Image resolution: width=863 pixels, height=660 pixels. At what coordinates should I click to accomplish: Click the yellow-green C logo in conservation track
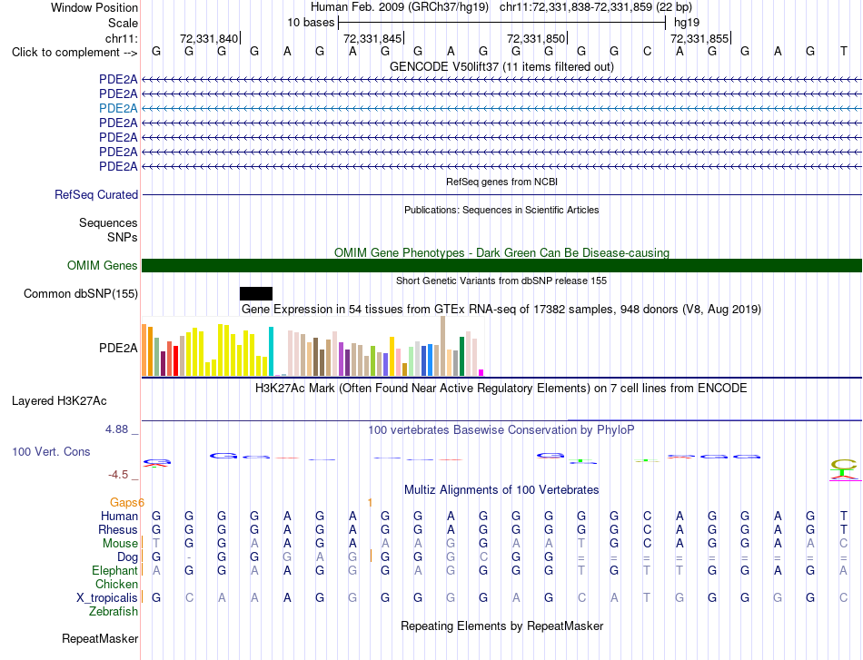844,466
